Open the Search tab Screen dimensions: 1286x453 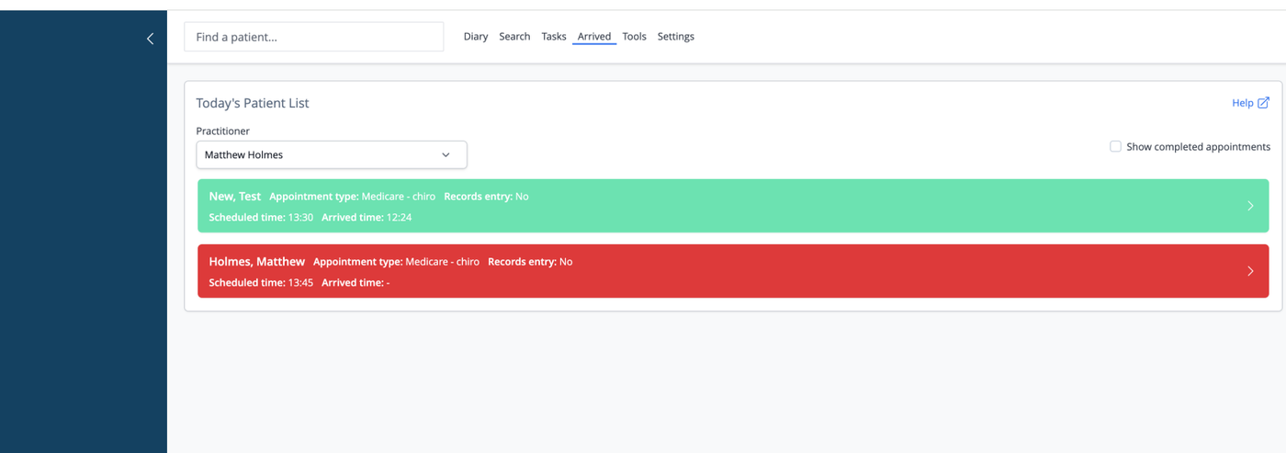pos(514,37)
